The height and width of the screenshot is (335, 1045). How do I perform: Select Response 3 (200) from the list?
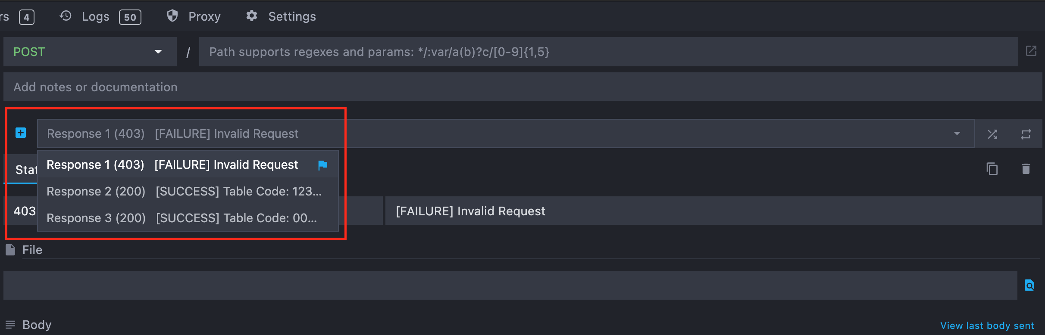[185, 218]
